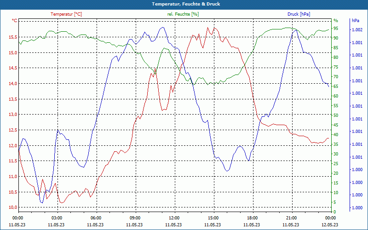Click the 12:00 time axis label
Screen dimensions: 368x230
pyautogui.click(x=174, y=218)
